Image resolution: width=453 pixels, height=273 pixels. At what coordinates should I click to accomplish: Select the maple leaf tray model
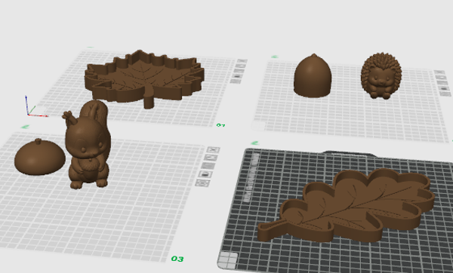pos(144,78)
